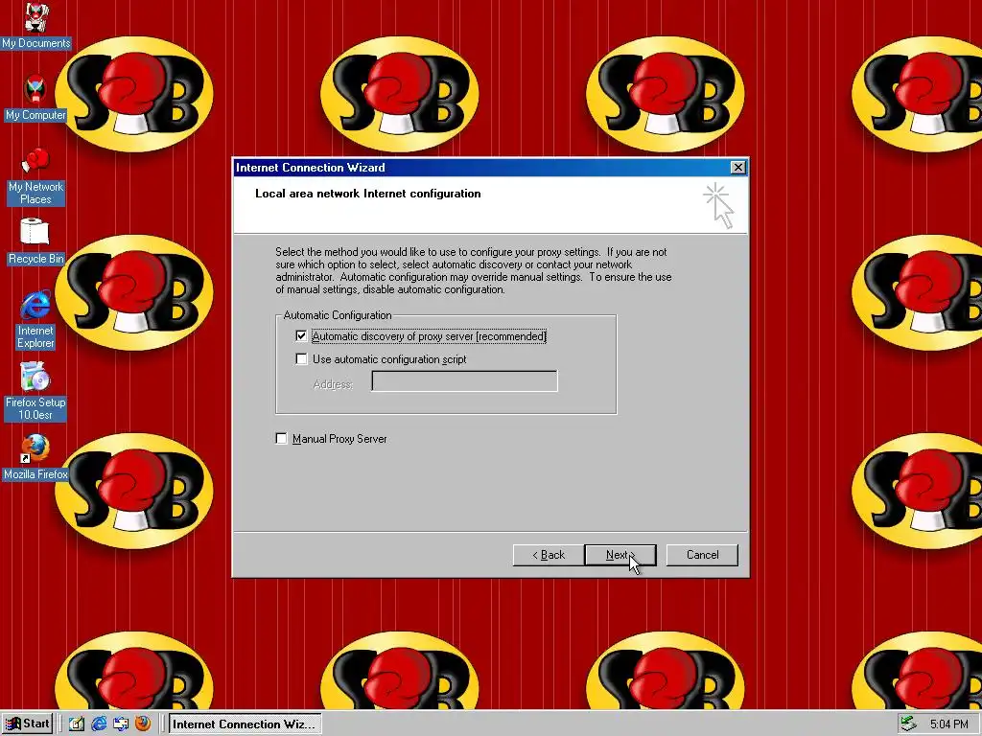Open My Documents desktop icon
Viewport: 982px width, 736px height.
click(x=35, y=26)
